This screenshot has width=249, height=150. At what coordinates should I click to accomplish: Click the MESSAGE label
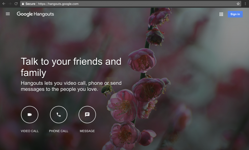tap(87, 131)
